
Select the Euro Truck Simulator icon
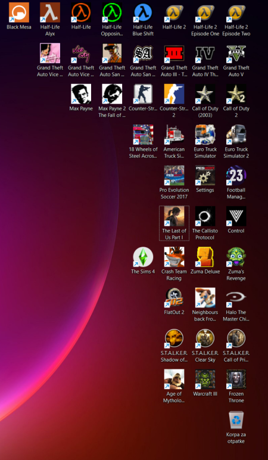(205, 135)
